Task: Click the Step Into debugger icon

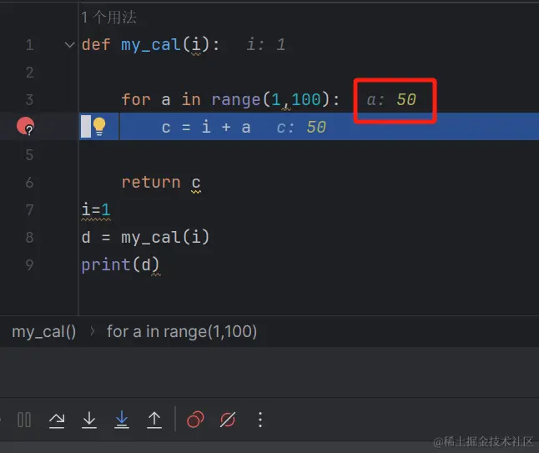Action: pos(89,420)
